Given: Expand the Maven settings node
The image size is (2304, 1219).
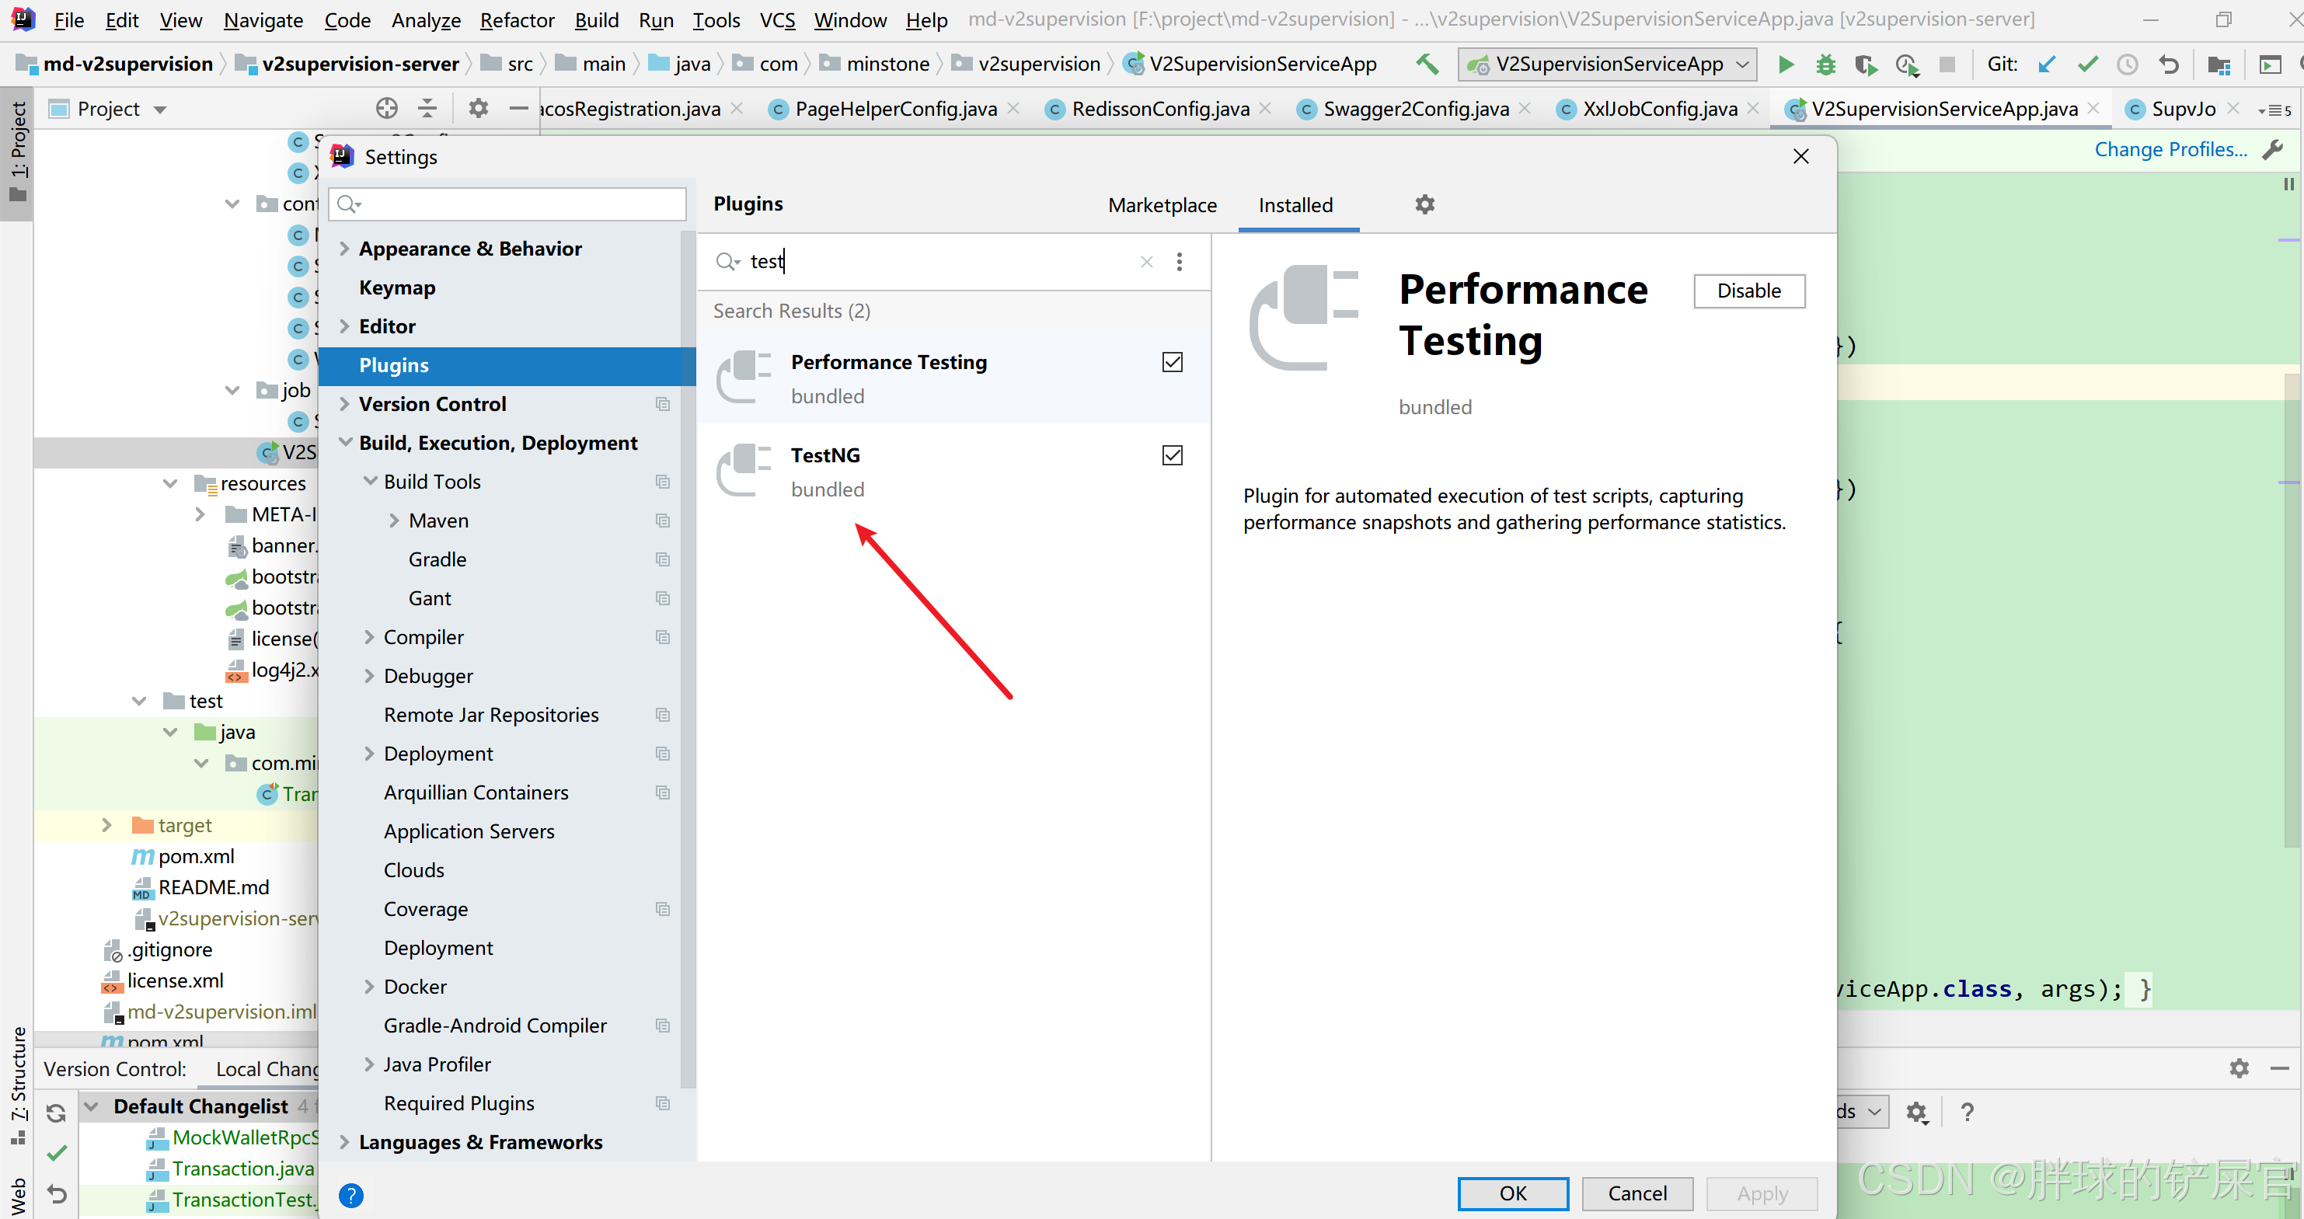Looking at the screenshot, I should 393,521.
